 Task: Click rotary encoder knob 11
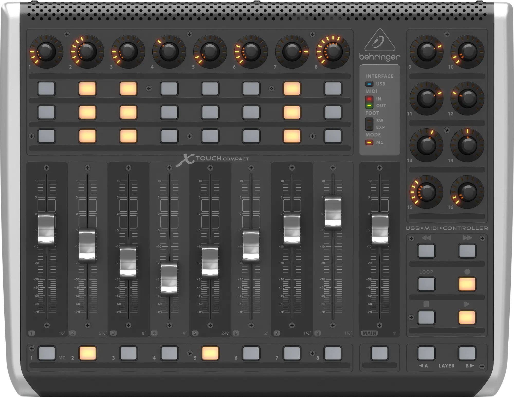(426, 98)
